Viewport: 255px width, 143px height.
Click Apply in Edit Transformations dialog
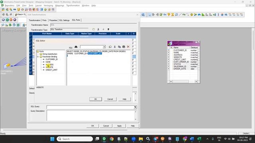[120, 126]
